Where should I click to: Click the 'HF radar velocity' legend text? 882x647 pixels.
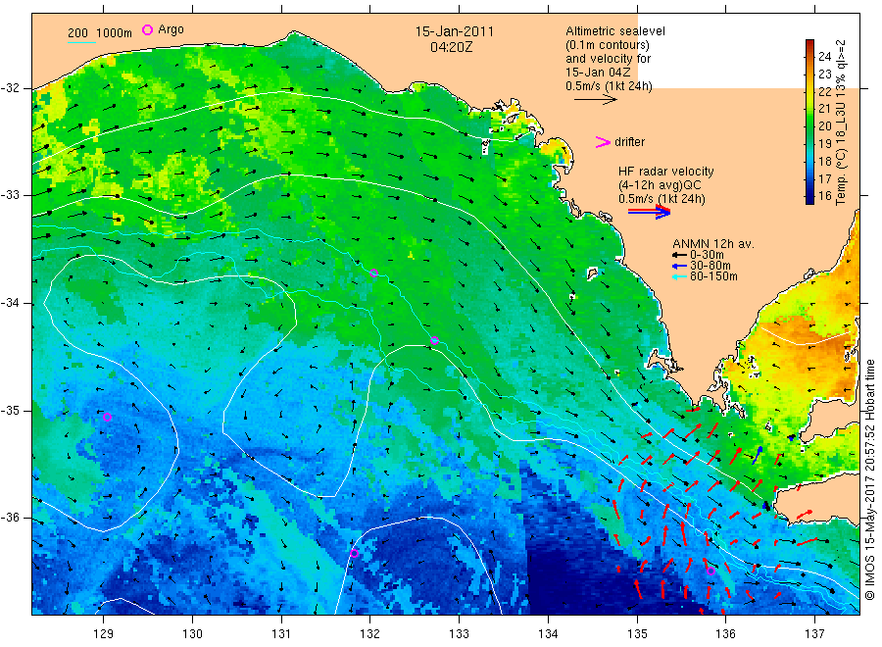(x=666, y=171)
